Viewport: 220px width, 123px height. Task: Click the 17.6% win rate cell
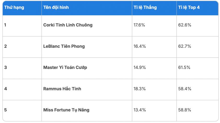[140, 25]
